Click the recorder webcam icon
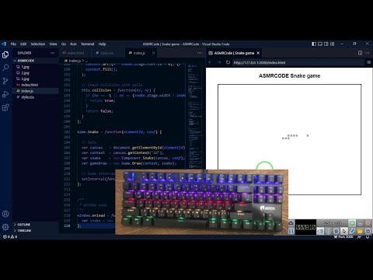Screen dimensions: 373x280 [x=336, y=231]
